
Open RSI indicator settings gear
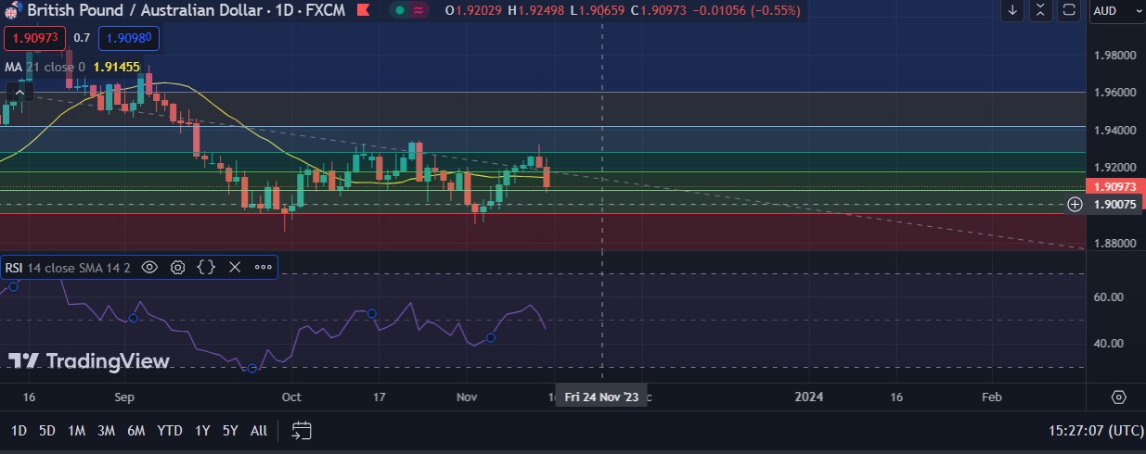click(177, 267)
